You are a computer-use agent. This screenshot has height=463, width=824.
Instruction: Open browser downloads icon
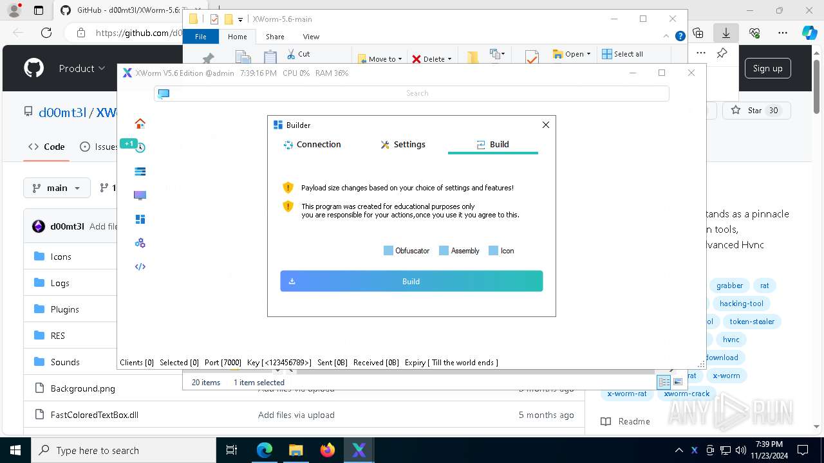tap(726, 33)
